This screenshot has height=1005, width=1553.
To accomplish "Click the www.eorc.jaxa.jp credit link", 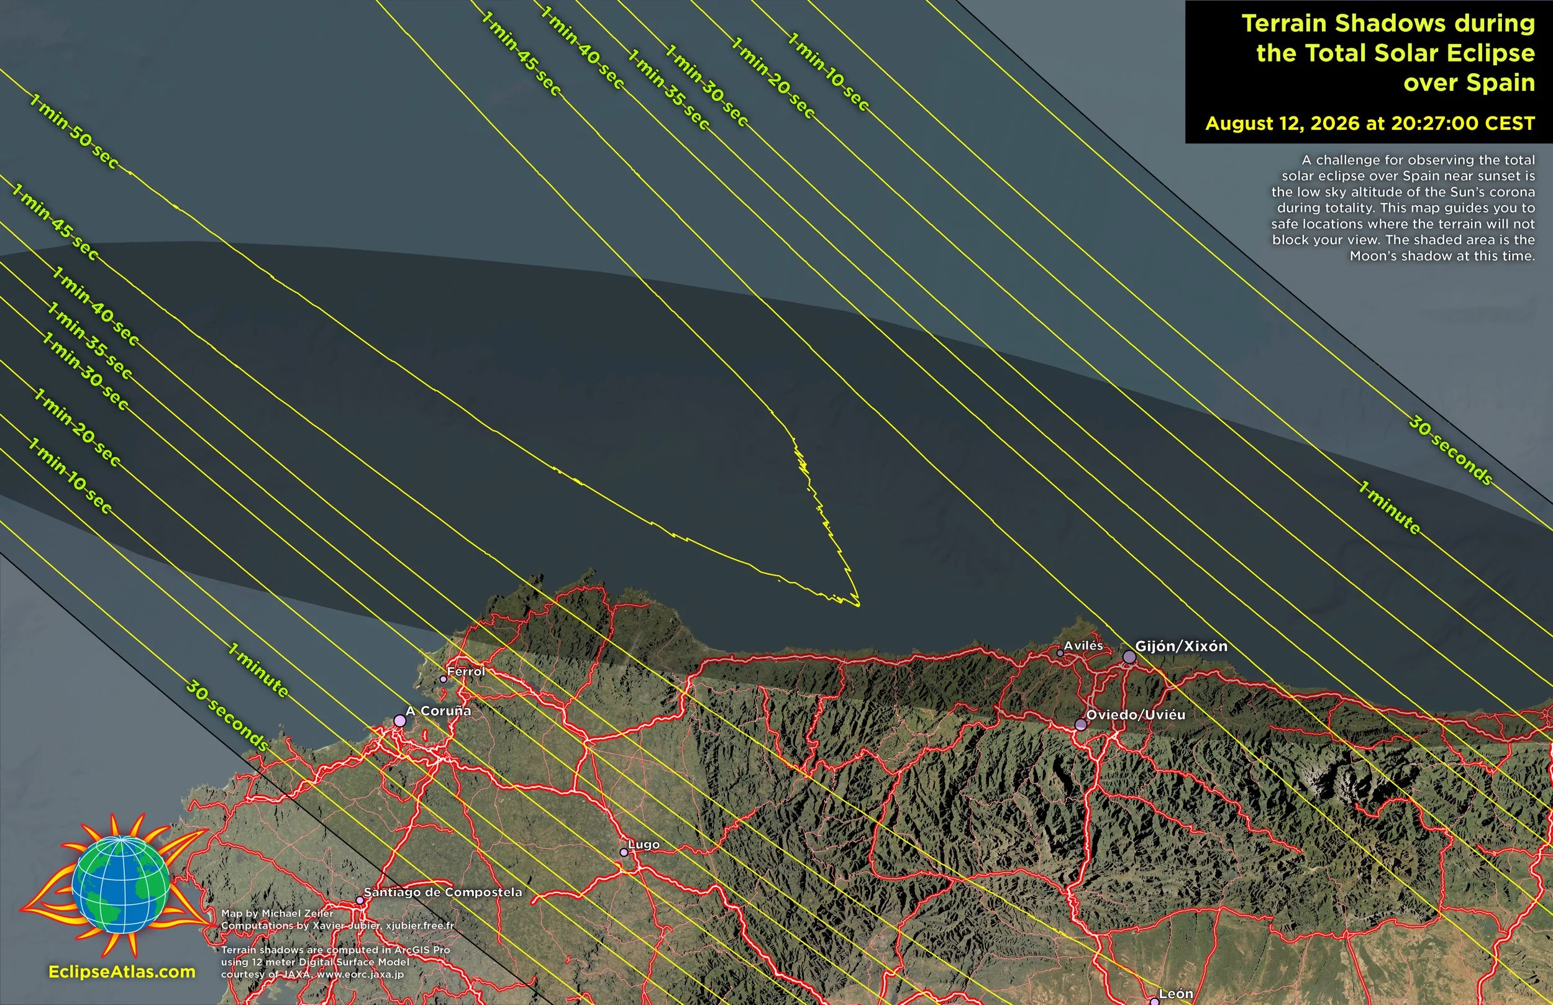I will 360,975.
